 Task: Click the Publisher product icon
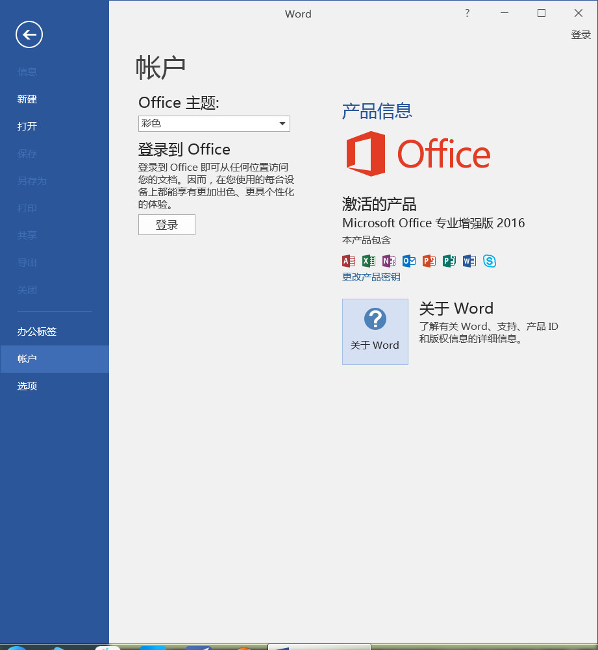(449, 261)
